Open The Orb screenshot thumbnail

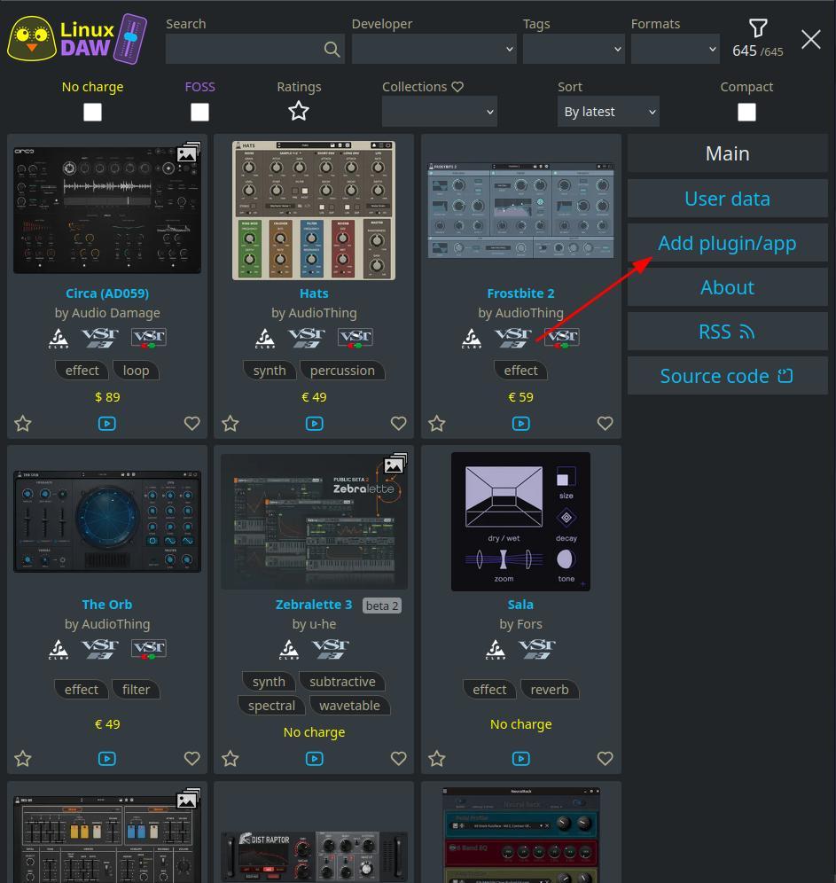(x=107, y=521)
